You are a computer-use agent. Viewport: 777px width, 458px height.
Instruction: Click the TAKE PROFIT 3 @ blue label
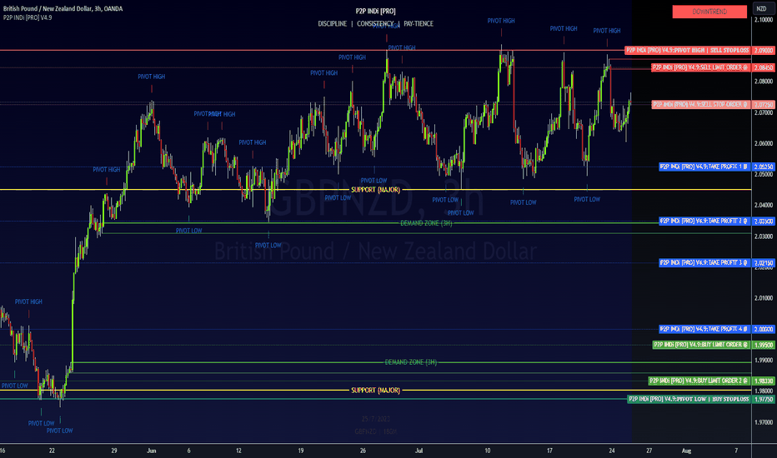pyautogui.click(x=704, y=262)
